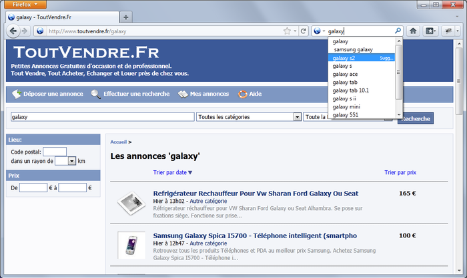Click the lifebuoy Aide icon
Image resolution: width=467 pixels, height=278 pixels.
point(242,94)
